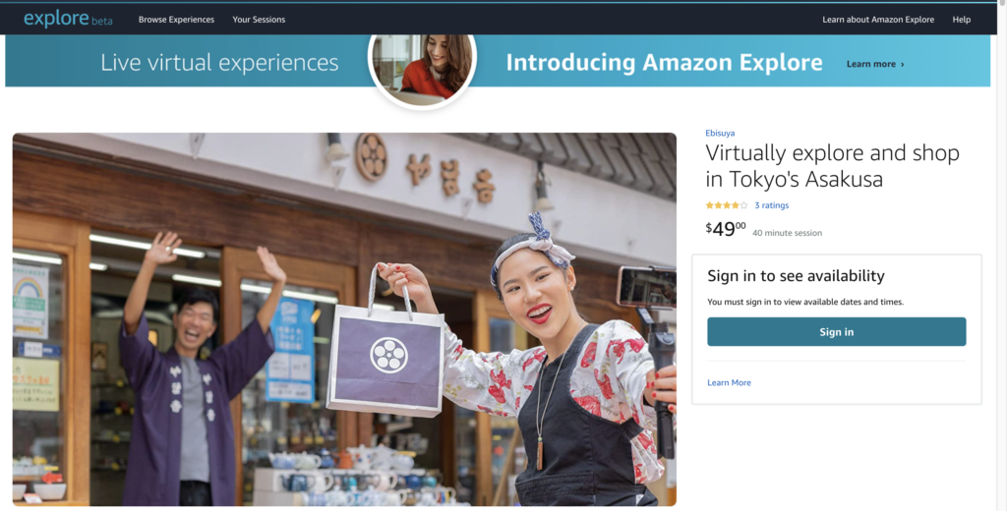Screen dimensions: 1007x511
Task: Open the Ebisuya host link
Action: pos(720,133)
